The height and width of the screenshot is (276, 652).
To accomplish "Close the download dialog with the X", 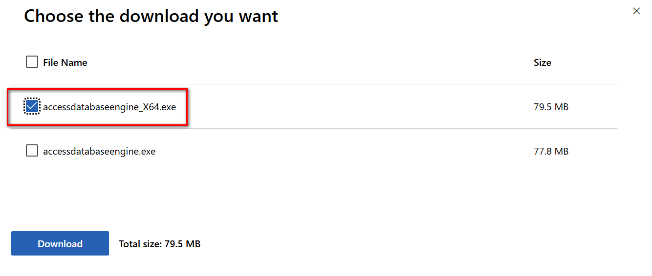I will tap(636, 11).
